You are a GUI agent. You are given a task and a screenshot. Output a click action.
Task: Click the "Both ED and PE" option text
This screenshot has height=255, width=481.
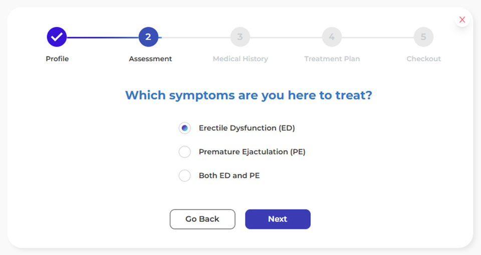click(x=229, y=175)
